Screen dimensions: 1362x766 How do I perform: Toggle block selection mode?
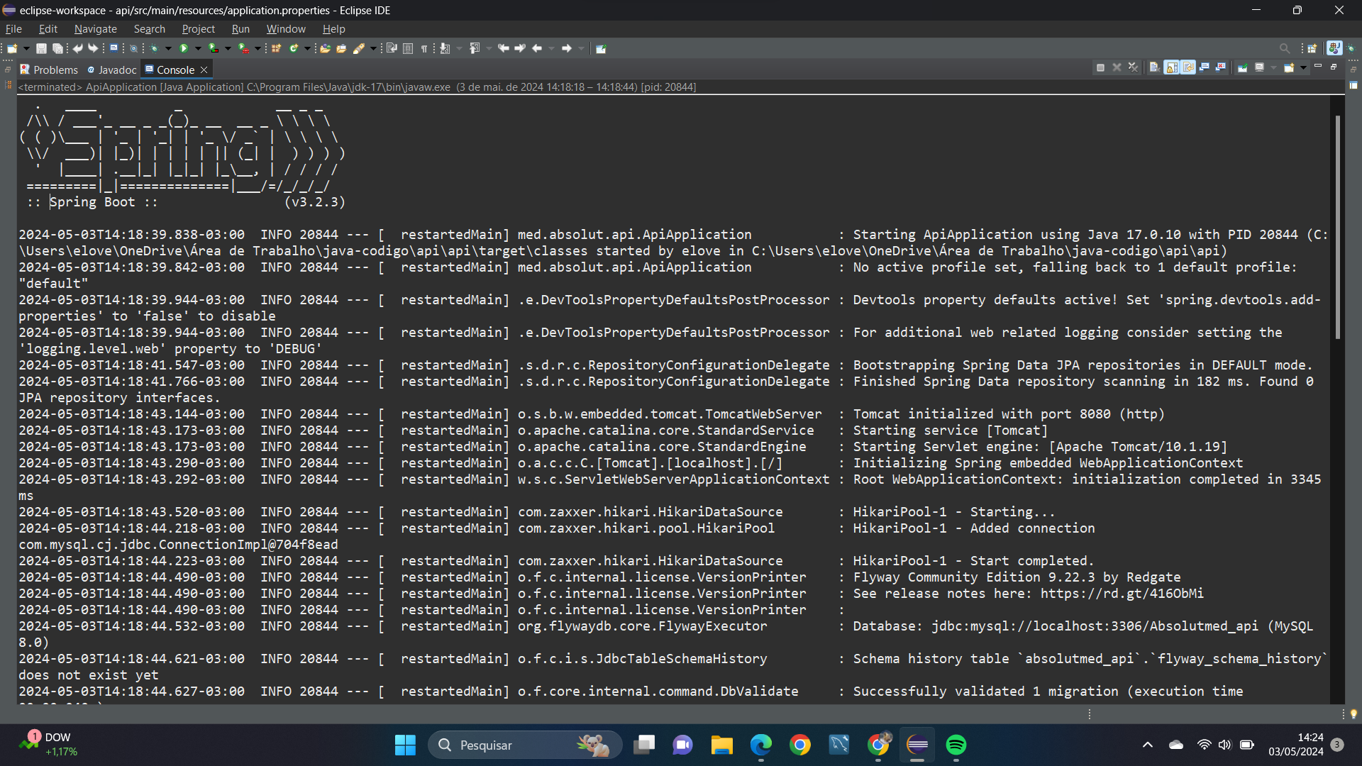408,48
